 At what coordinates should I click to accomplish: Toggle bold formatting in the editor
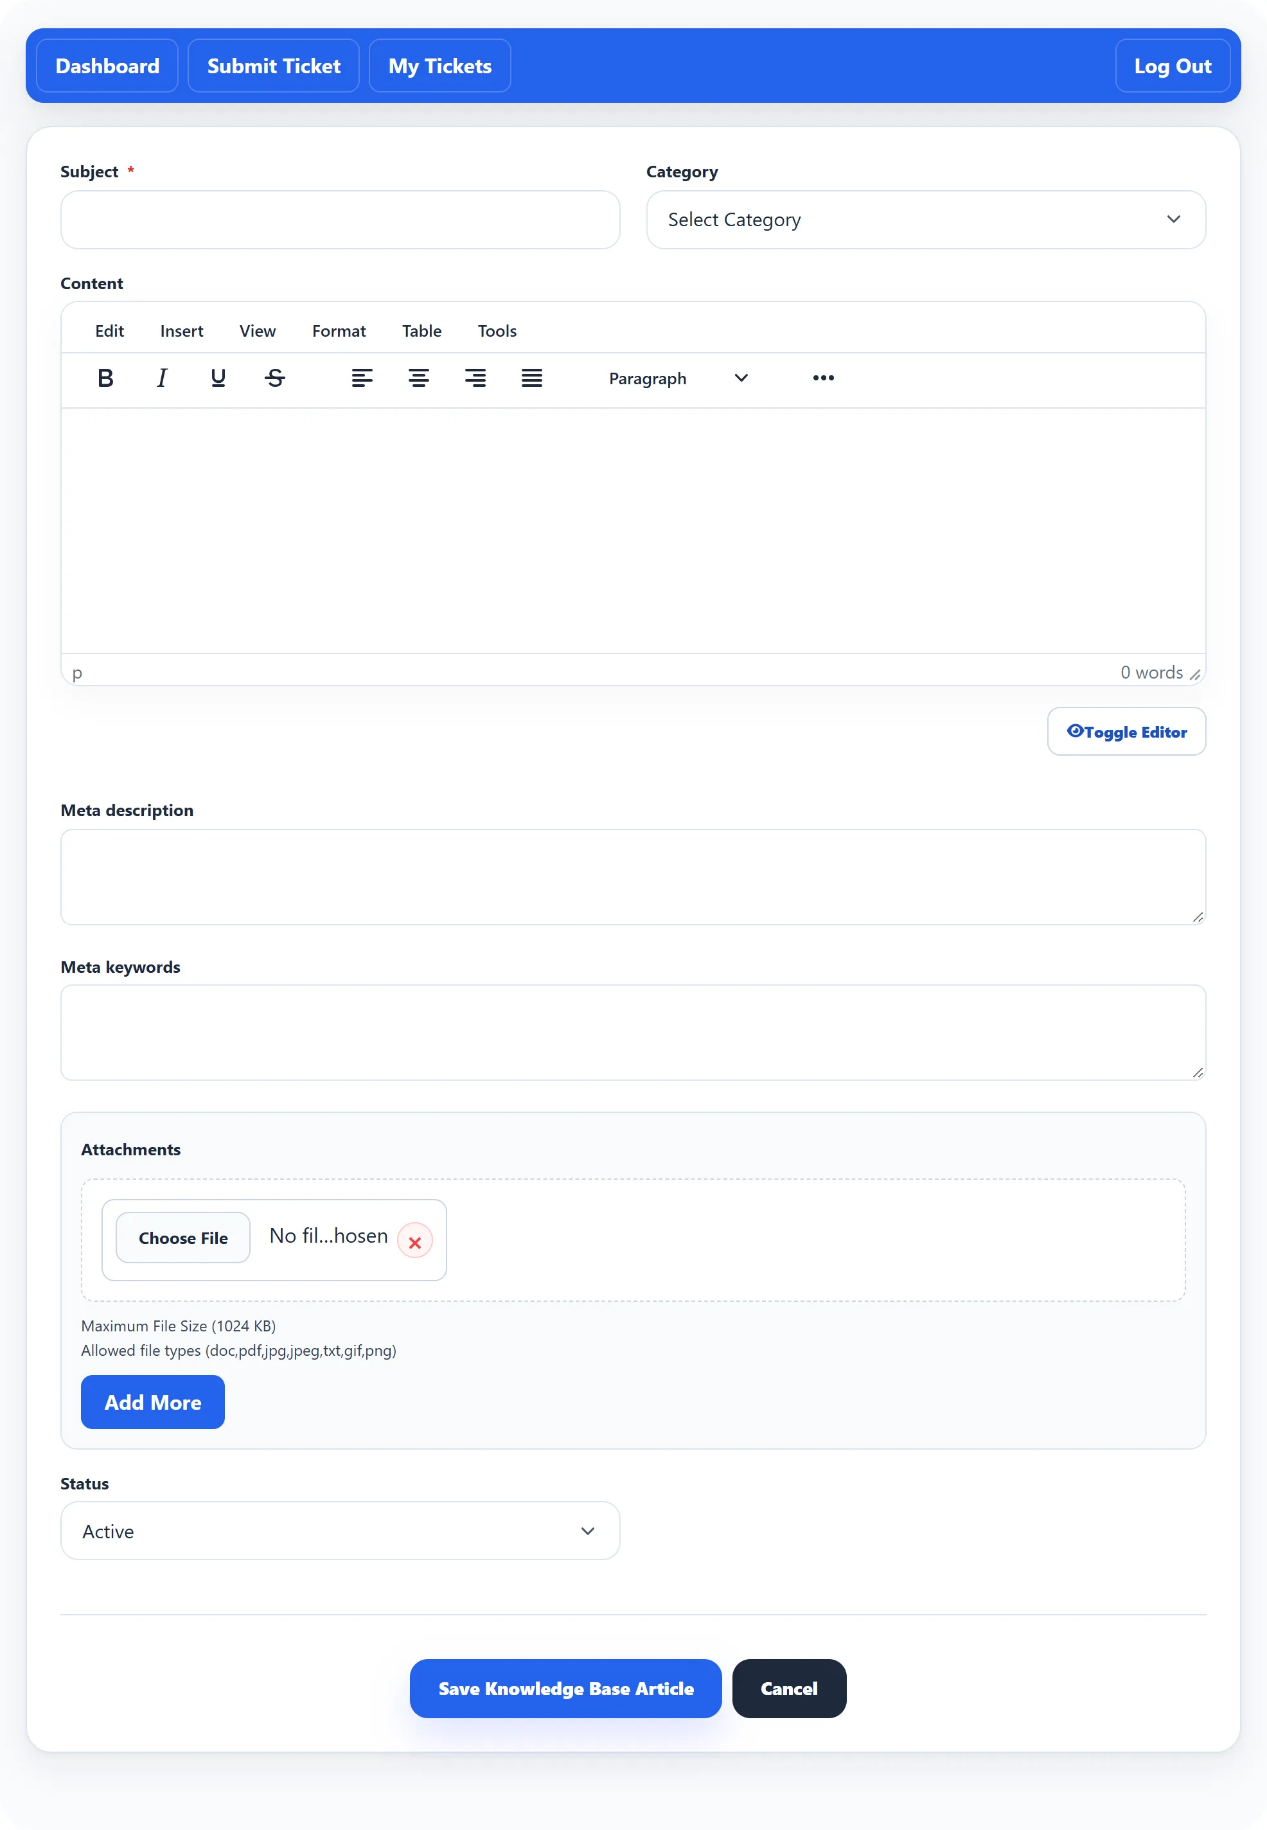(x=105, y=378)
